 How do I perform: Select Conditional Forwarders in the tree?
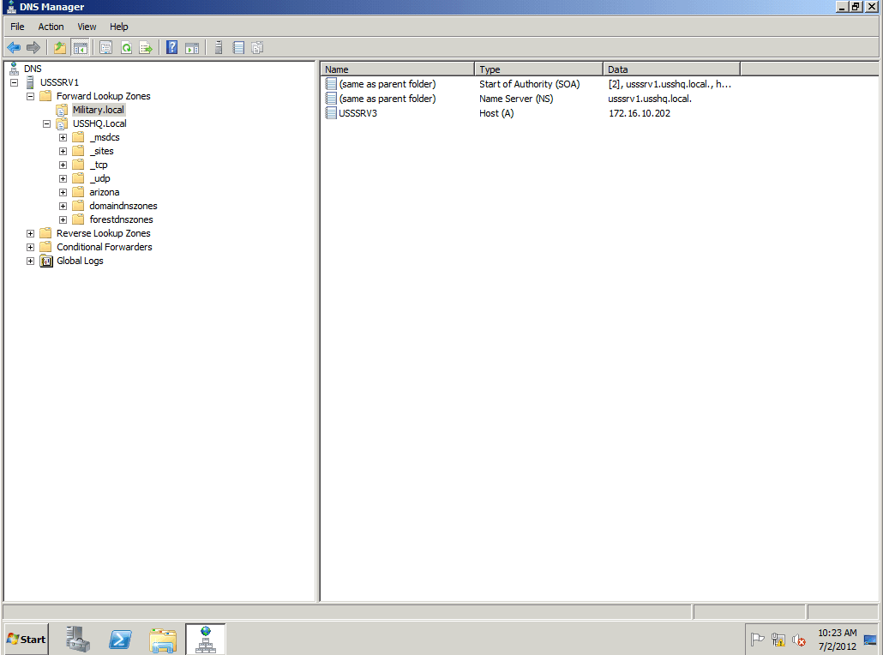click(105, 247)
